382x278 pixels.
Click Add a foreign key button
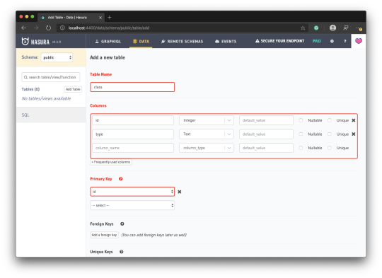click(x=104, y=235)
